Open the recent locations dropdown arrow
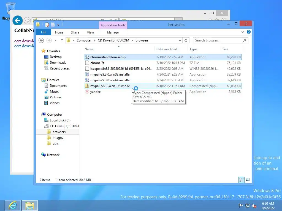 pyautogui.click(x=56, y=40)
